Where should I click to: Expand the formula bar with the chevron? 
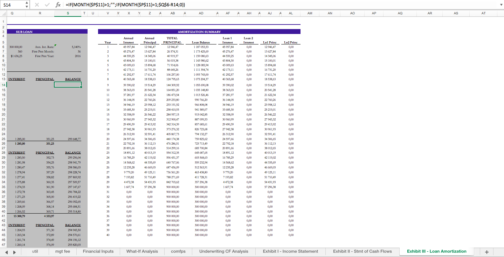click(501, 5)
